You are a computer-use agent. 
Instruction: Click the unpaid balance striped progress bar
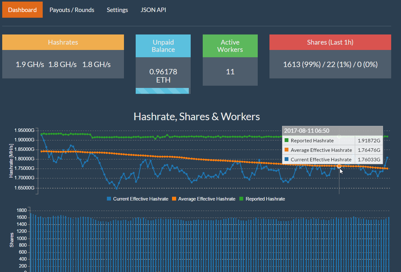[162, 91]
